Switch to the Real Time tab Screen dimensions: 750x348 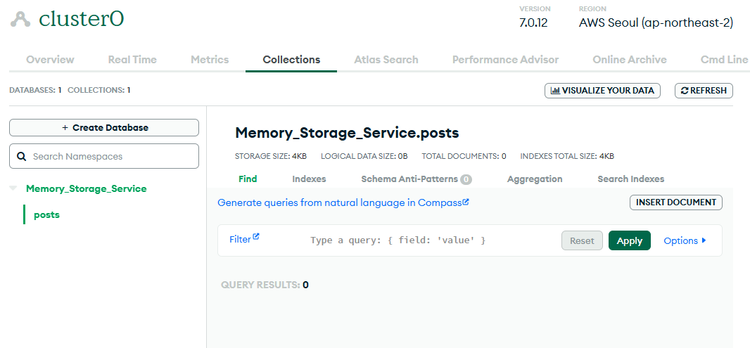pyautogui.click(x=132, y=60)
